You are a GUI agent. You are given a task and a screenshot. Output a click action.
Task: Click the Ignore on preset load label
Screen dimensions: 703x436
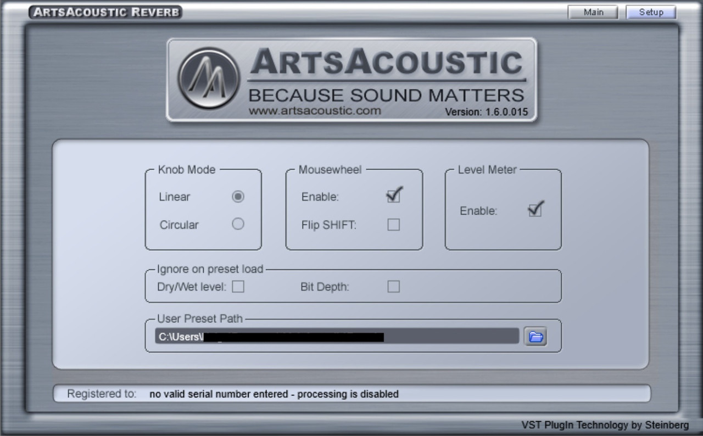[210, 269]
